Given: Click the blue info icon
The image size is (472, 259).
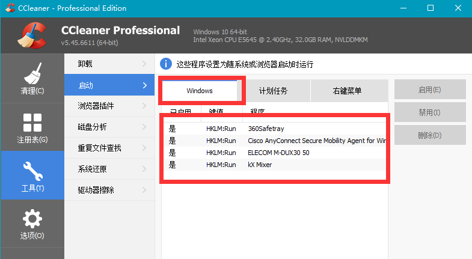Looking at the screenshot, I should [166, 64].
